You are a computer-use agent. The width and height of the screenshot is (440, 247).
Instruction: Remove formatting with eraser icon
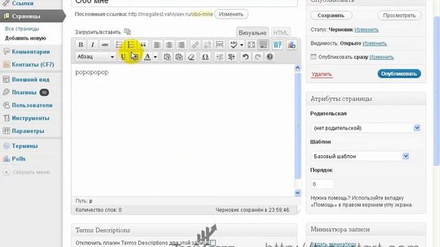click(x=191, y=57)
